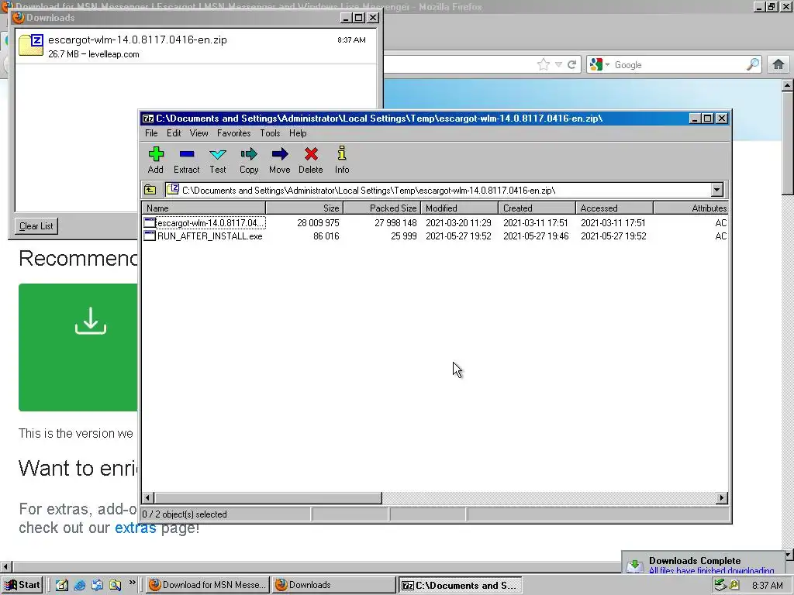Click the clock in system tray

(x=768, y=586)
